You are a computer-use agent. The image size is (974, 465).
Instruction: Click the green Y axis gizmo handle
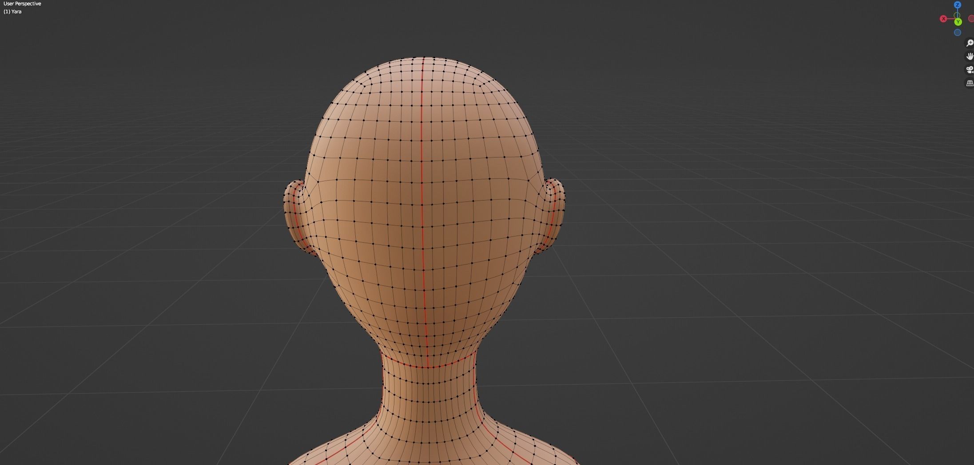pos(958,22)
